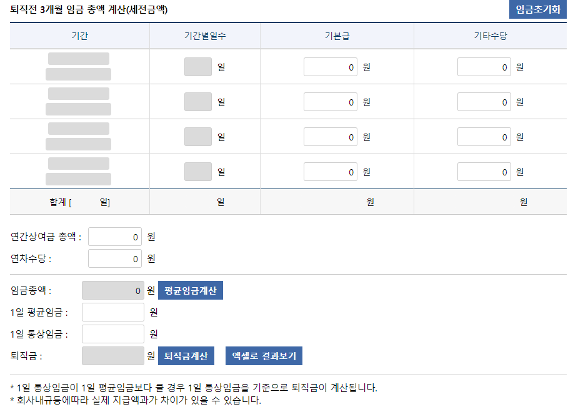The image size is (573, 412).
Task: Click the 퇴직금계산 button
Action: coord(186,356)
